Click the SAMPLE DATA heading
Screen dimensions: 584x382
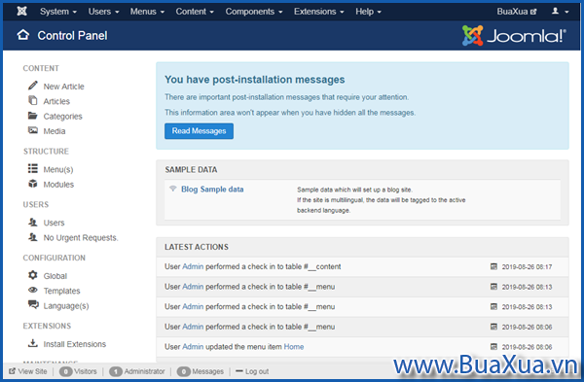(x=191, y=169)
